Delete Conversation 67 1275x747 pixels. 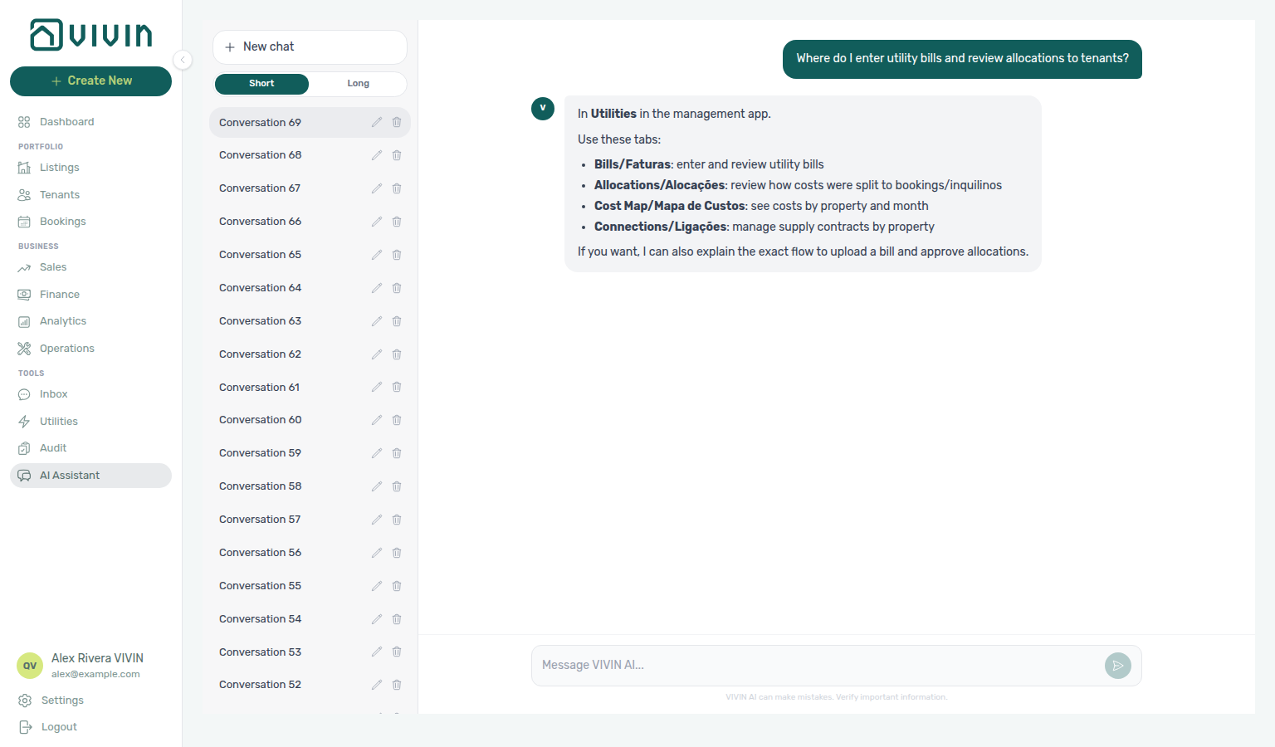(x=397, y=188)
